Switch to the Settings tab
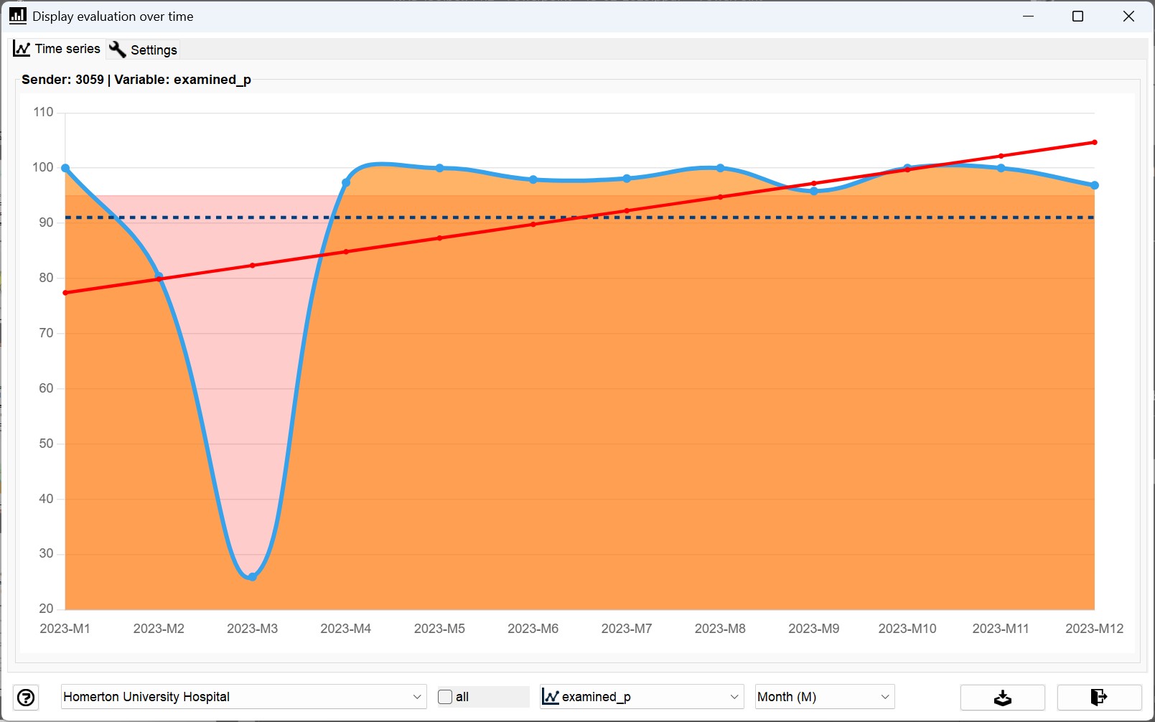This screenshot has width=1155, height=722. coord(143,50)
